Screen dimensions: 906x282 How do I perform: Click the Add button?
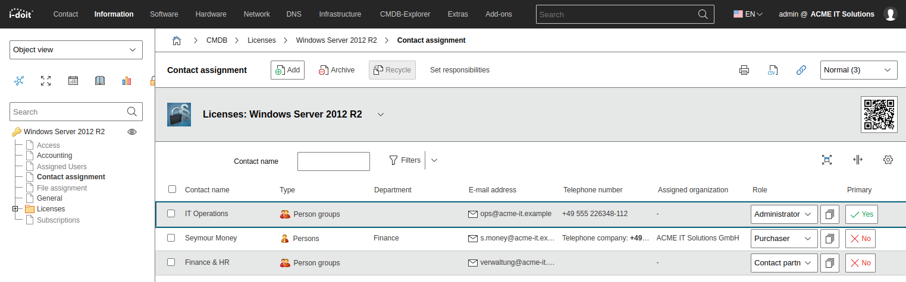(x=287, y=70)
